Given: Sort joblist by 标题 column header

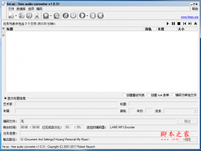Looking at the screenshot, I should 75,29.
